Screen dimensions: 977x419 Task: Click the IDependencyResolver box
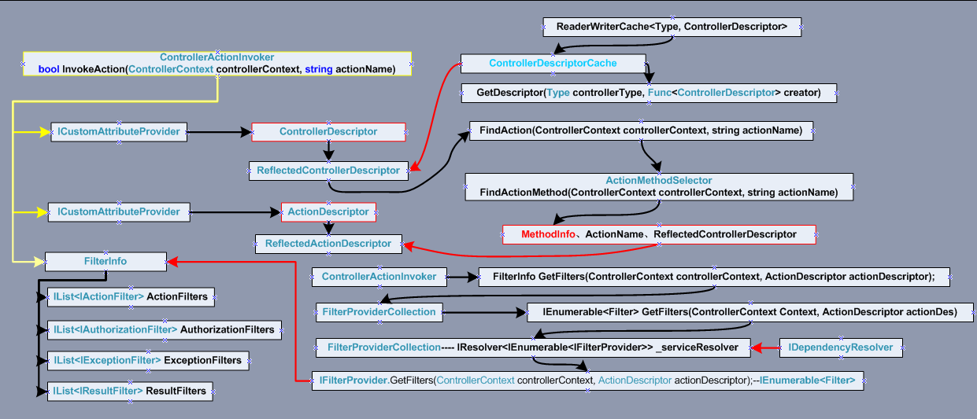click(x=840, y=347)
